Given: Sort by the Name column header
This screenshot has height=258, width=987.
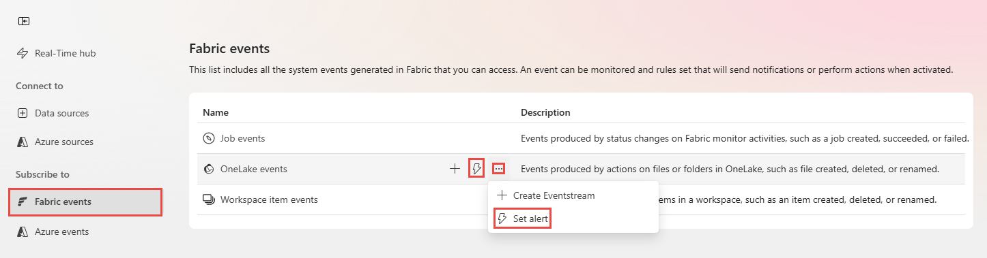Looking at the screenshot, I should click(x=216, y=112).
